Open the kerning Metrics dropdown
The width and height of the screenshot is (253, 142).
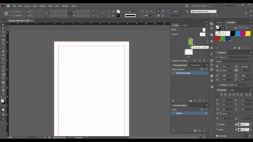231,71
